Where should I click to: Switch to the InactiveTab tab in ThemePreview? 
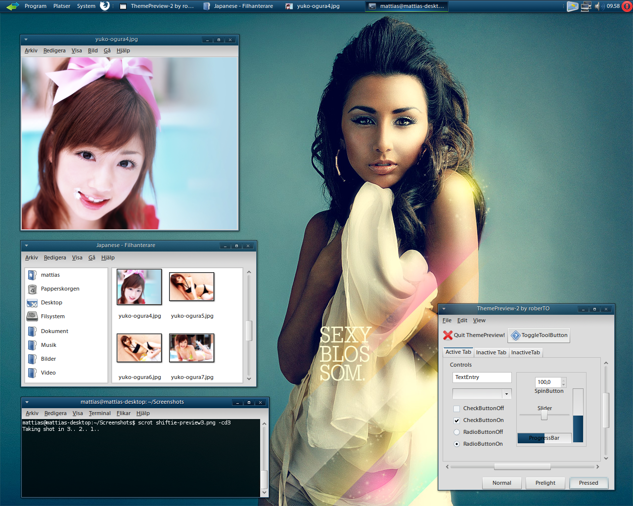click(526, 353)
